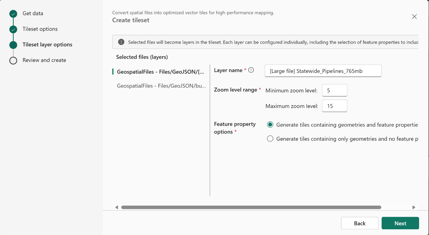This screenshot has width=429, height=235.
Task: Close the Create tileset dialog
Action: click(x=414, y=17)
